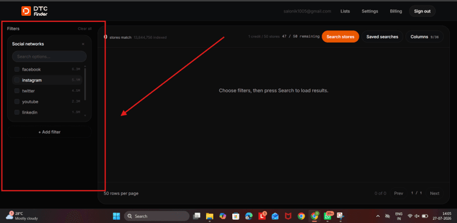Click the muted volume tray icon
457x223 pixels.
point(417,216)
